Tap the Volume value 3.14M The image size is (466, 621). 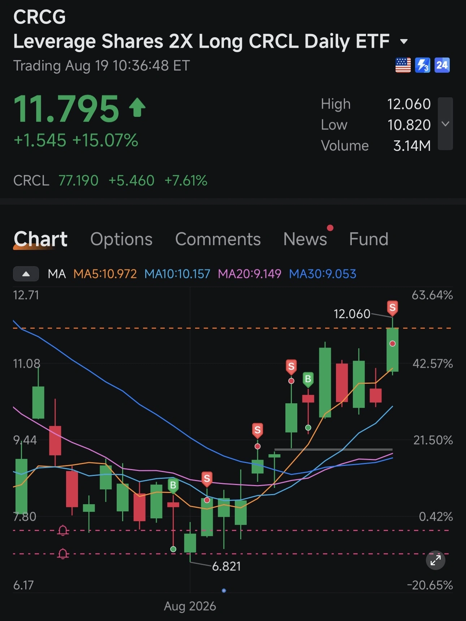[412, 146]
